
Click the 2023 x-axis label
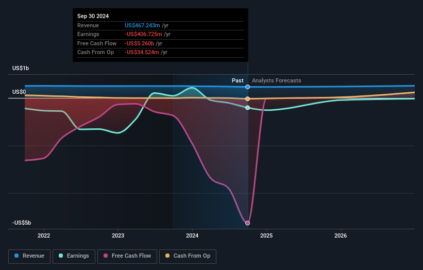pos(118,236)
